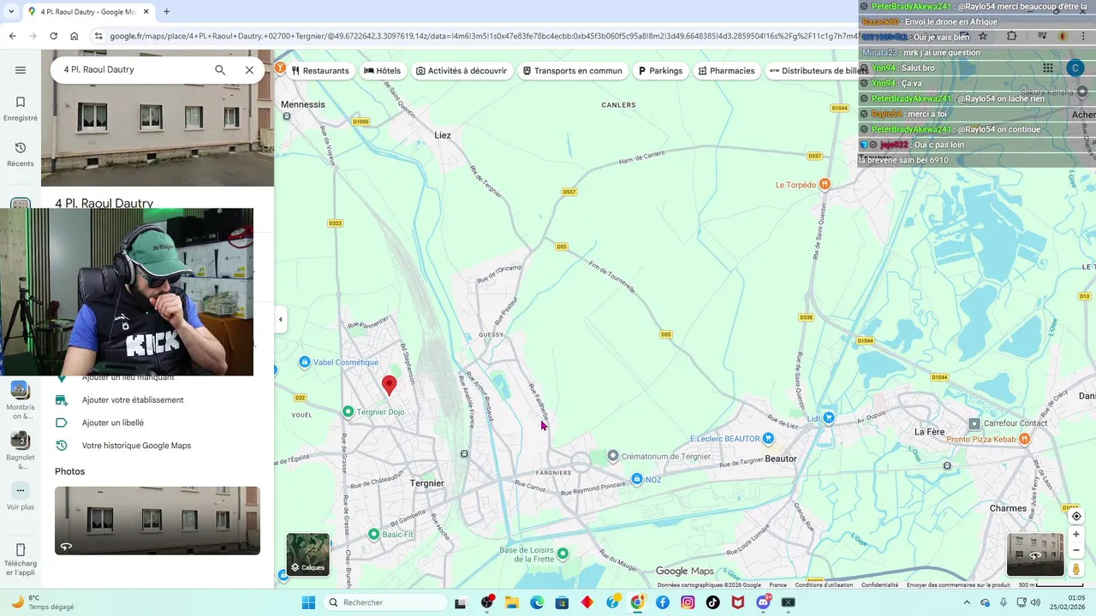Screen dimensions: 1096x616
Task: Select the Transports en commun chip
Action: pyautogui.click(x=572, y=71)
